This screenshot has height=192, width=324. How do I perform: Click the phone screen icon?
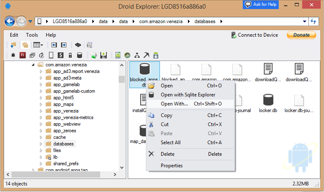click(x=51, y=55)
